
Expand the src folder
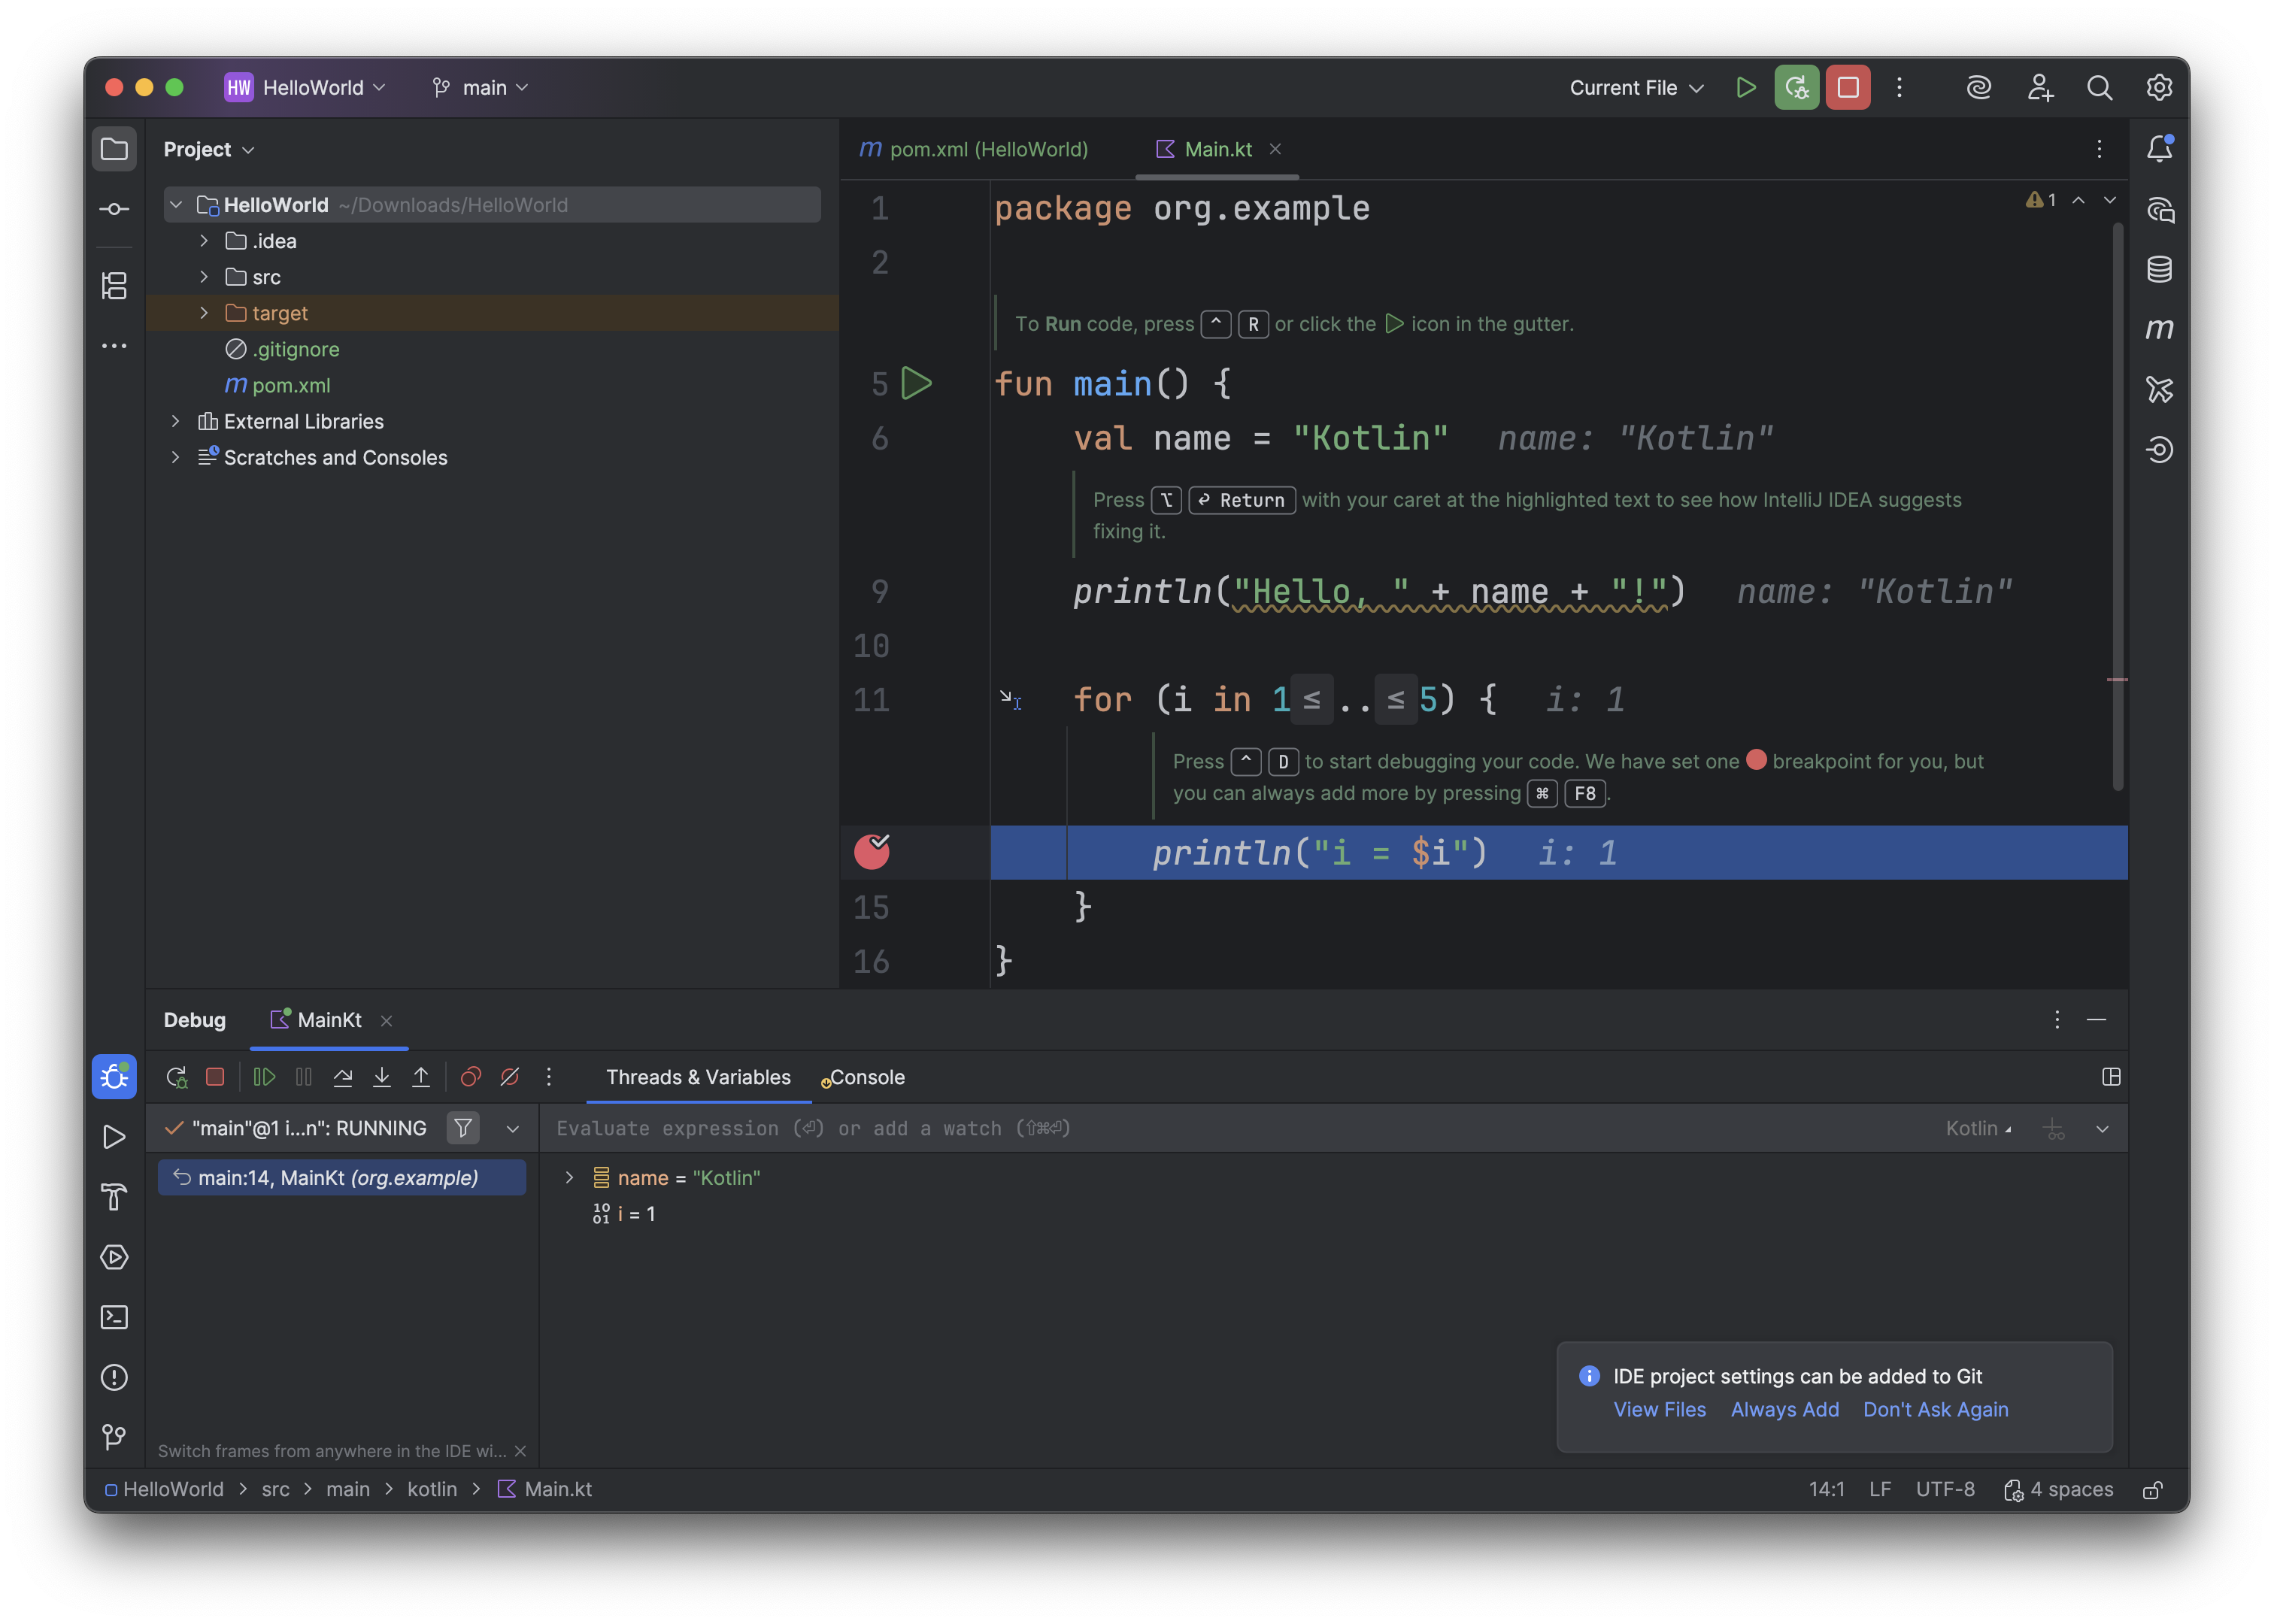(204, 277)
